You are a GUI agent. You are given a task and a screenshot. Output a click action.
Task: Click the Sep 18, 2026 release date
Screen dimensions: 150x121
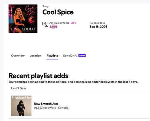[x=98, y=27]
